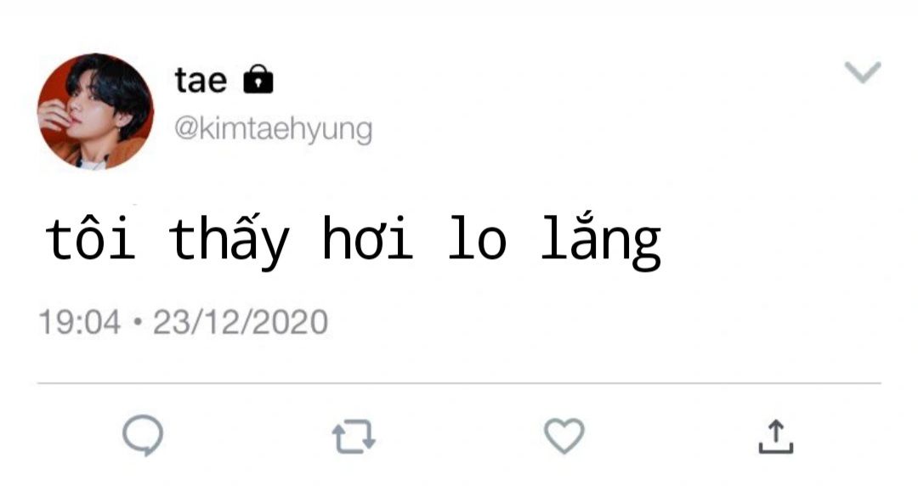Click the word thấy in the tweet
The image size is (918, 486).
229,240
